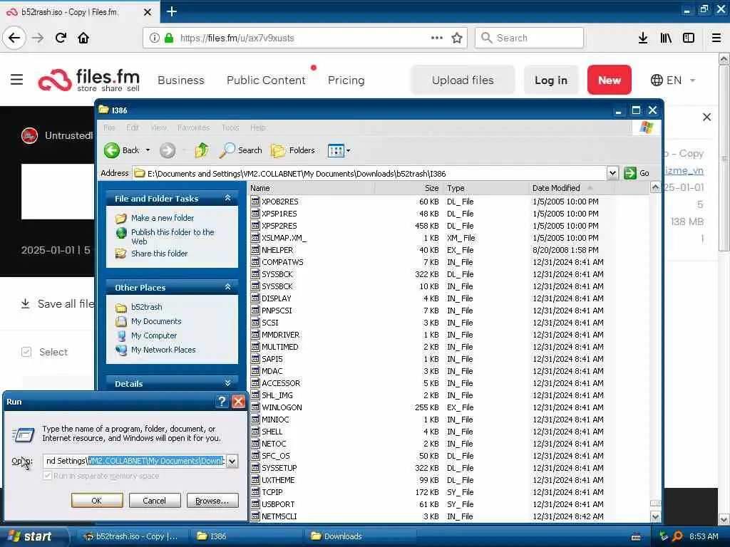Open Business link on files.fm
Viewport: 730px width, 547px height.
(x=180, y=80)
